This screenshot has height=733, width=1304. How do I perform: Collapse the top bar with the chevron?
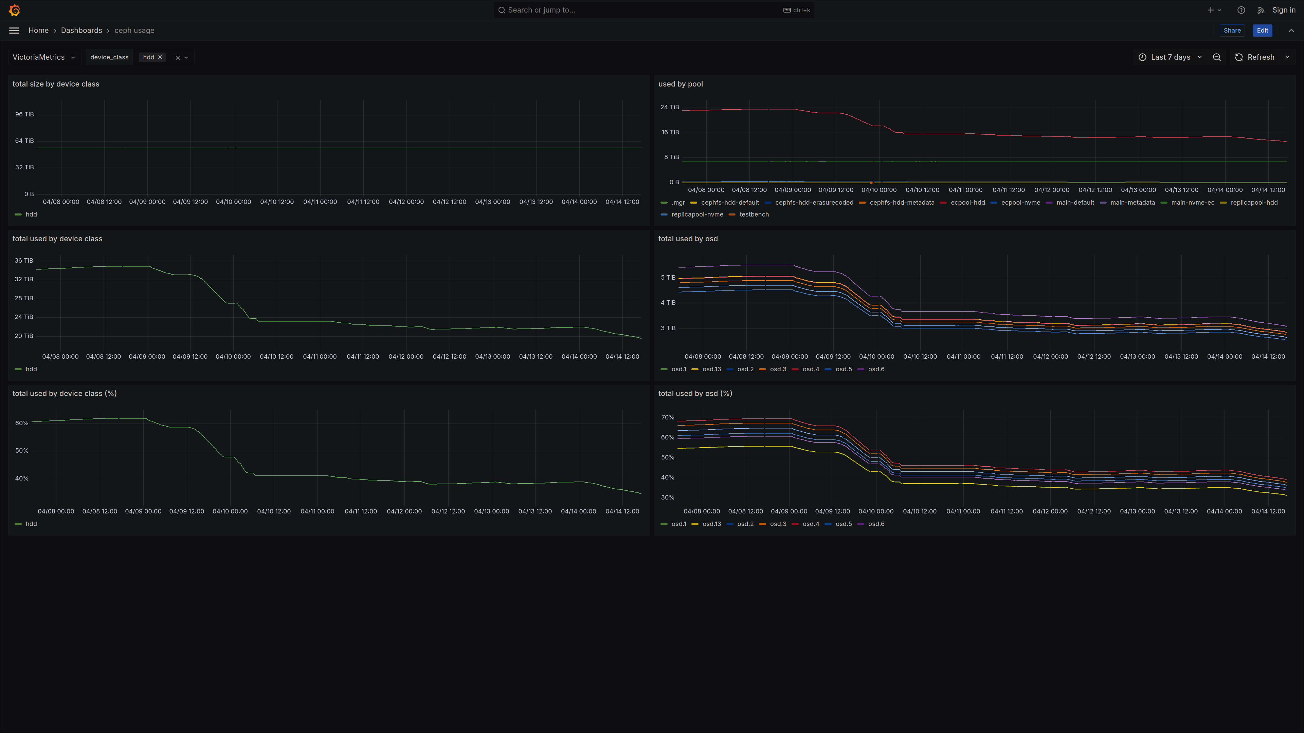(1291, 30)
